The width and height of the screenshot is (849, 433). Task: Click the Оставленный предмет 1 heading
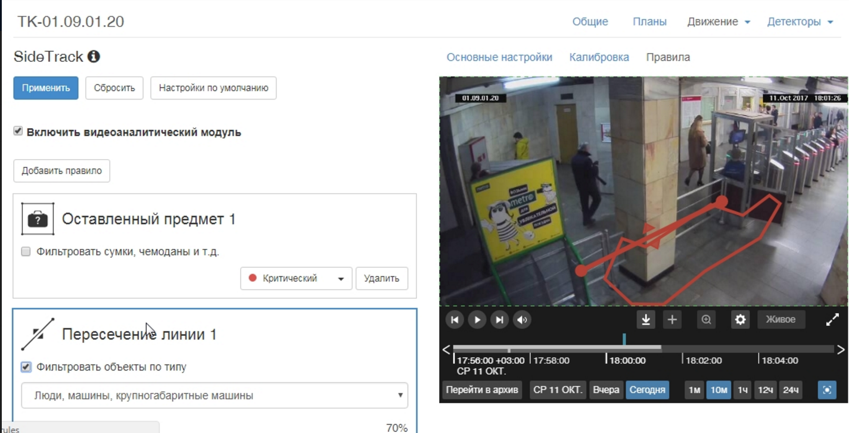pos(149,219)
